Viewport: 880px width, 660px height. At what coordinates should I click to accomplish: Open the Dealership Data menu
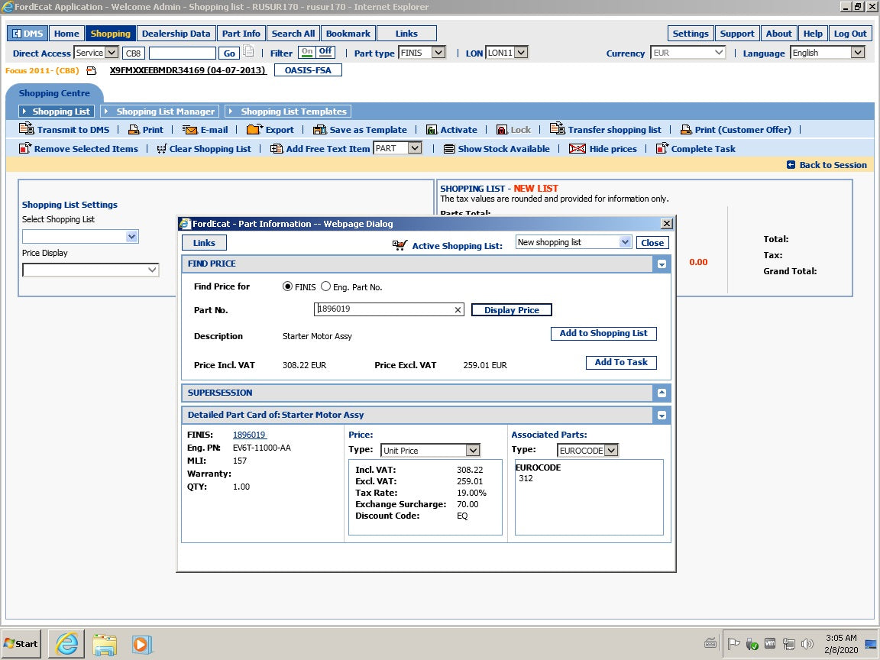pyautogui.click(x=176, y=33)
